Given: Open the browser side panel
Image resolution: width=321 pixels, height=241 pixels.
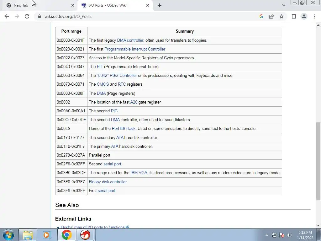Looking at the screenshot, I should tap(294, 16).
